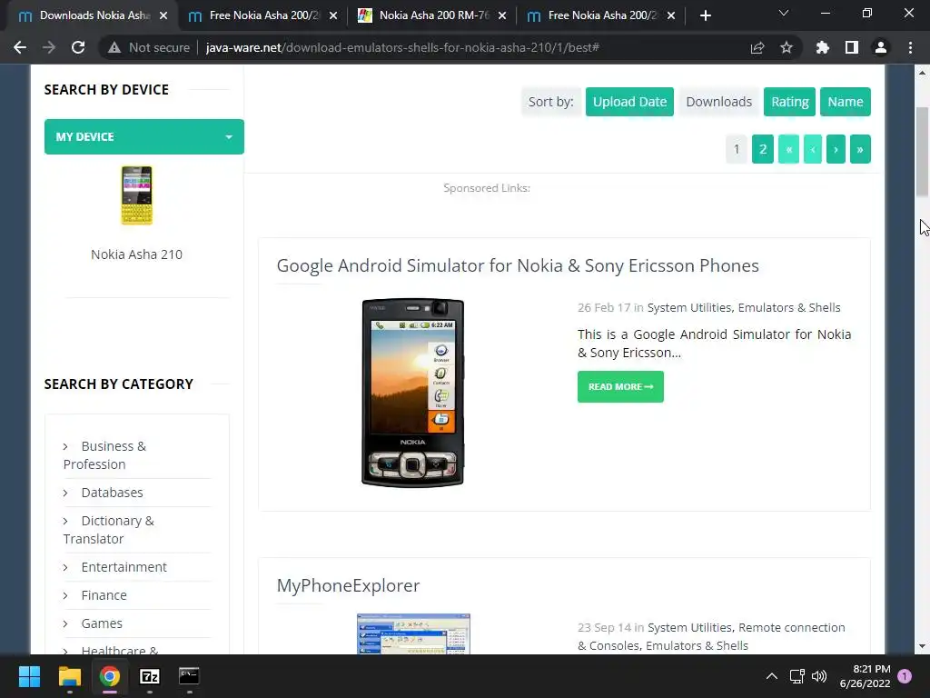Image resolution: width=930 pixels, height=698 pixels.
Task: Click the page vertical scrollbar thumb
Action: tap(922, 152)
